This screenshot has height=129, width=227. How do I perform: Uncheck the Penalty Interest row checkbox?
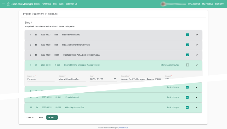(x=187, y=97)
